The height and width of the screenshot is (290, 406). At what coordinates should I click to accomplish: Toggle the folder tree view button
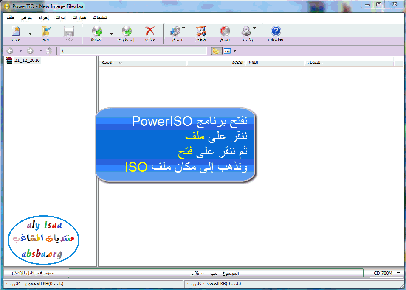click(x=216, y=51)
